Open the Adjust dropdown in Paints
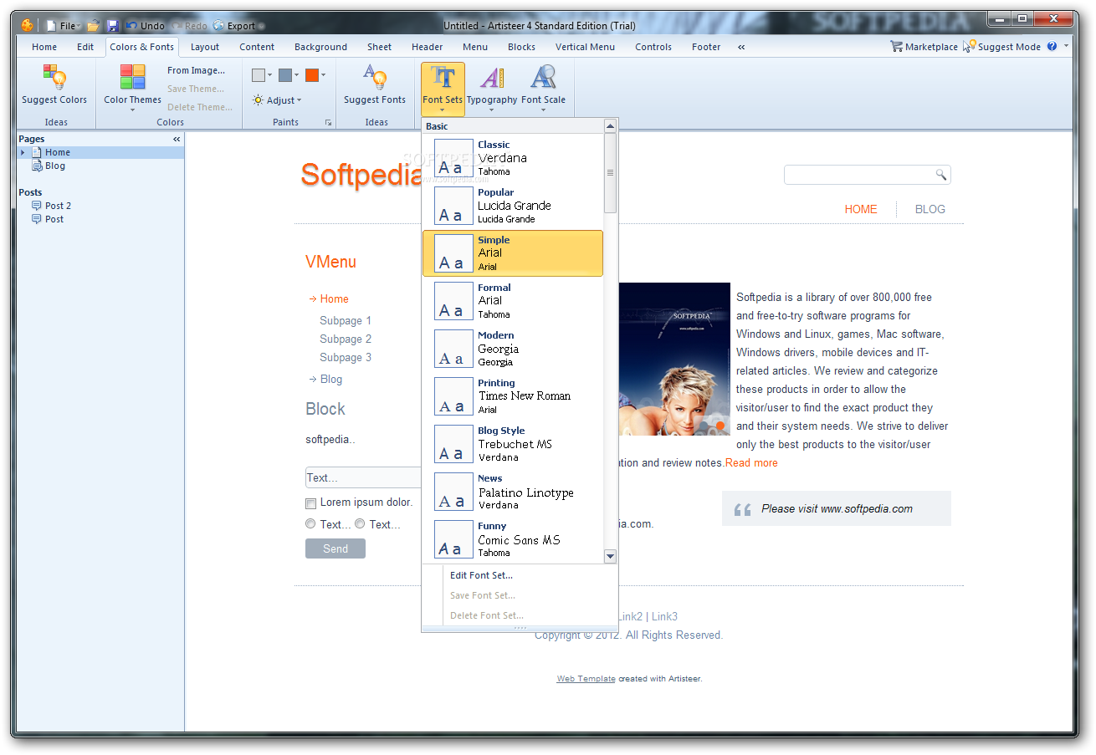The image size is (1096, 755). 277,100
